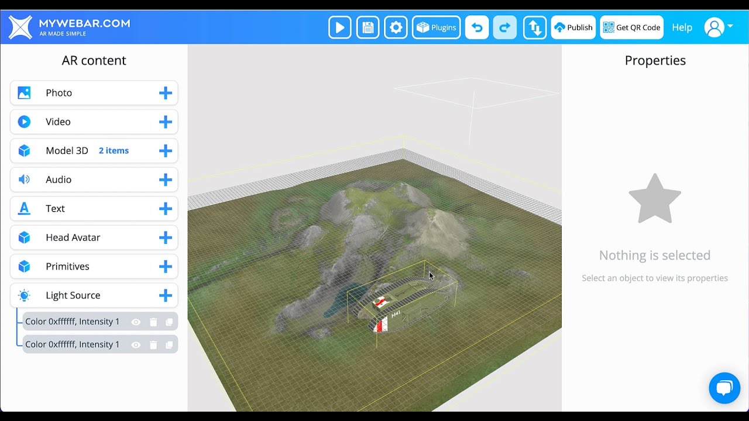Image resolution: width=749 pixels, height=421 pixels.
Task: Publish the AR project
Action: tap(573, 27)
